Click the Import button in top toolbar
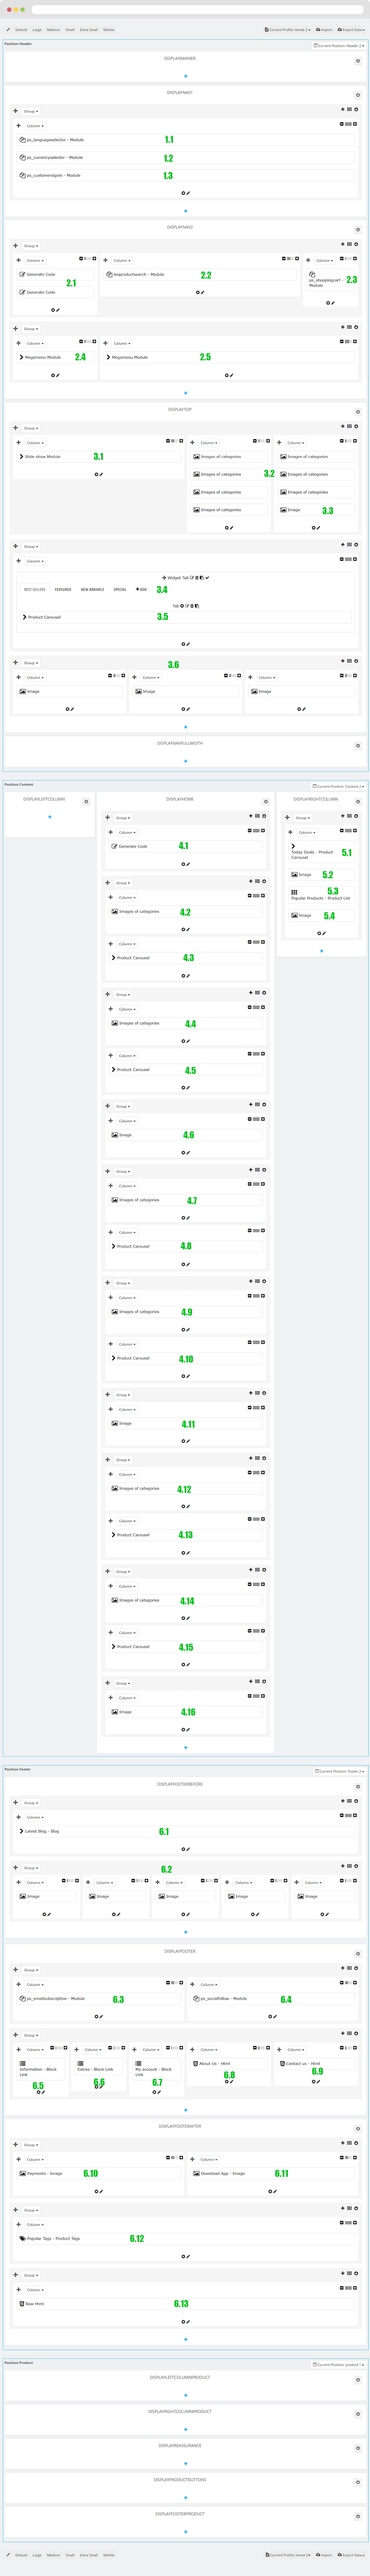The image size is (370, 2576). pyautogui.click(x=325, y=30)
